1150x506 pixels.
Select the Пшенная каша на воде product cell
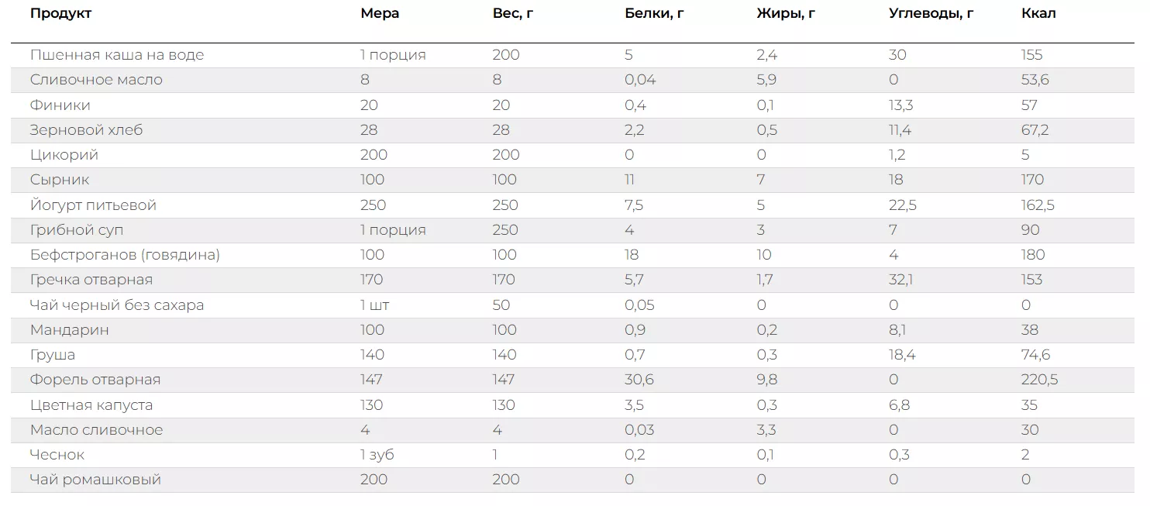pos(117,55)
